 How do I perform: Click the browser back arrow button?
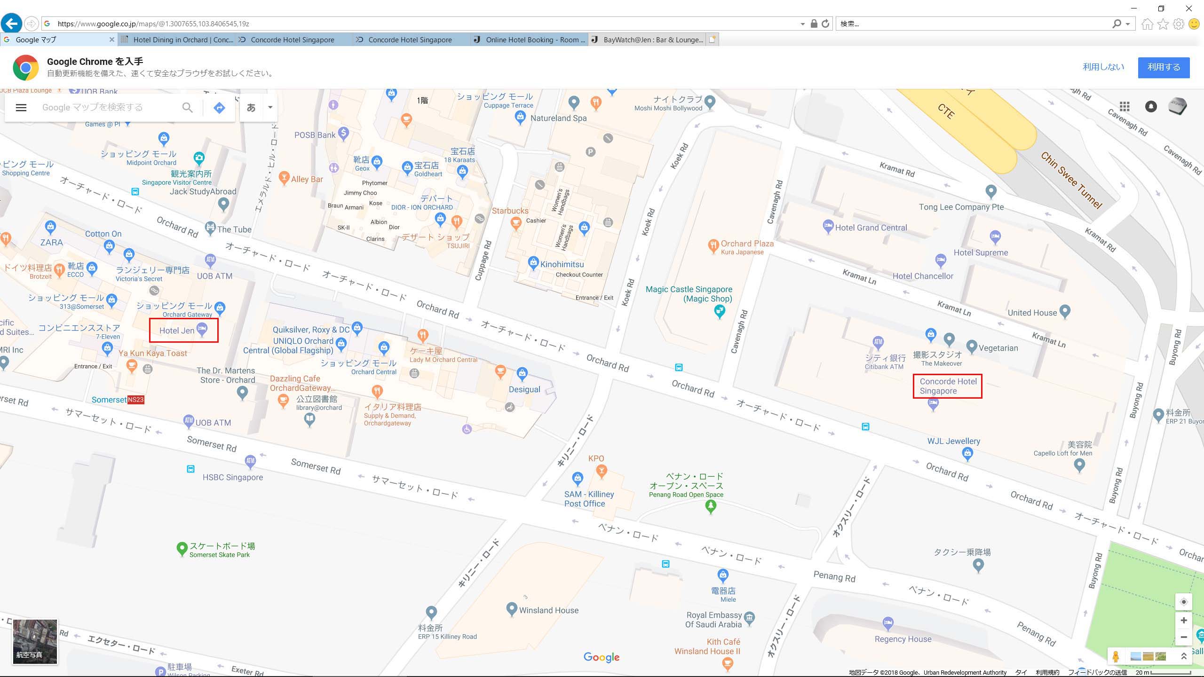[x=12, y=24]
